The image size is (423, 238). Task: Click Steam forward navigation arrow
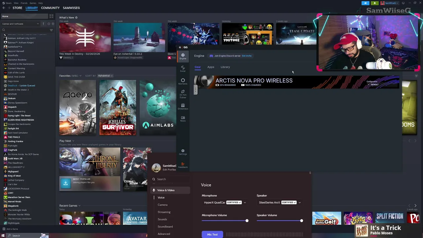[x=9, y=8]
